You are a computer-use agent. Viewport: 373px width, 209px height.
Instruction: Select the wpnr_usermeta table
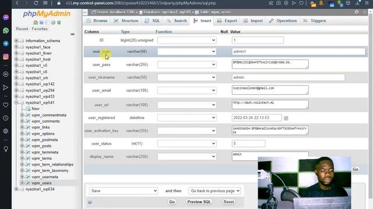(45, 176)
